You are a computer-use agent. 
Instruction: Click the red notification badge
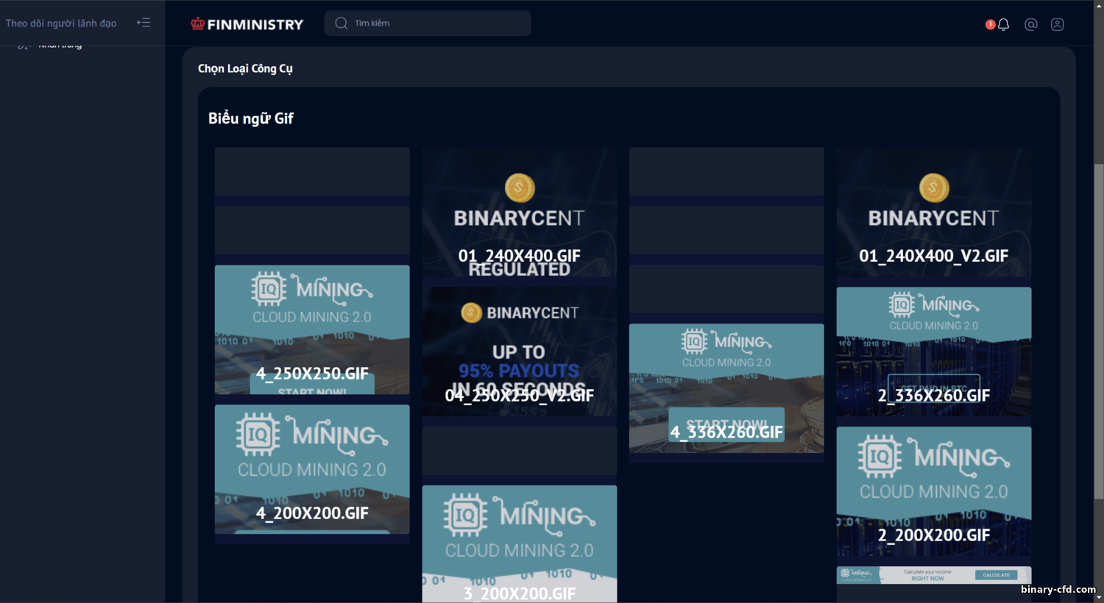tap(990, 24)
